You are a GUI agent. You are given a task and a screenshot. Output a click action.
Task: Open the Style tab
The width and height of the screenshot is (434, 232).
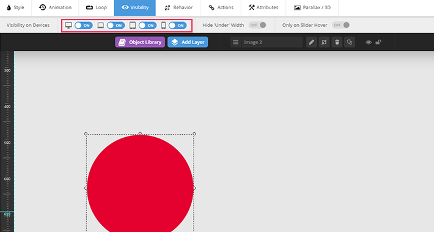tap(15, 8)
